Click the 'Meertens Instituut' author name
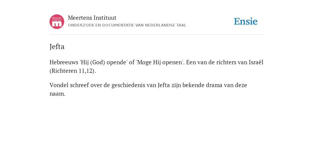Screen dimensions: 313x156 [92, 18]
